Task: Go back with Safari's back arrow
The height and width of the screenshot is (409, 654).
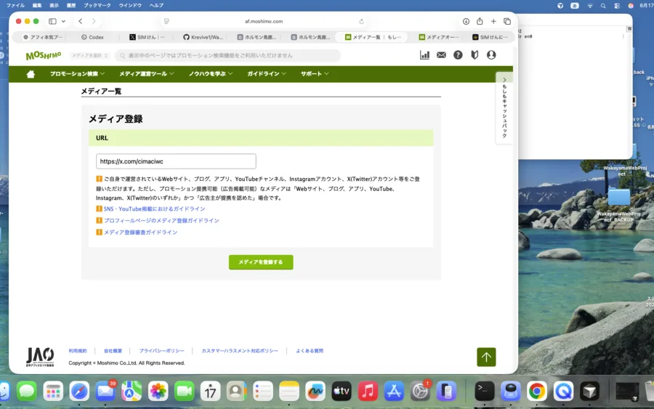Action: (81, 21)
